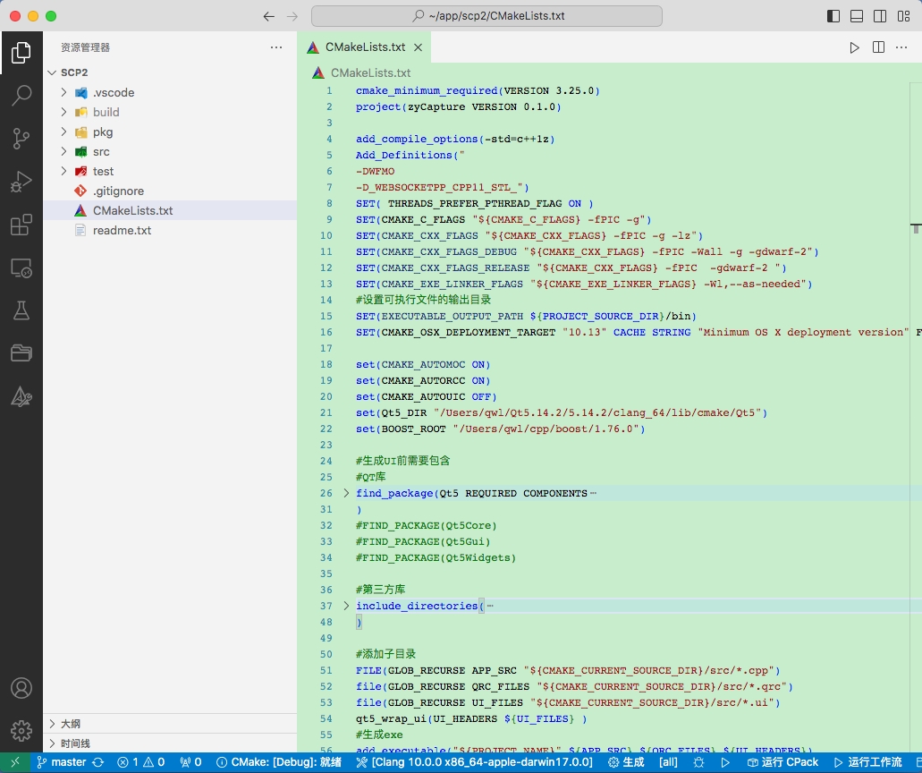Image resolution: width=922 pixels, height=773 pixels.
Task: Open the Remote Explorer view
Action: click(x=21, y=268)
